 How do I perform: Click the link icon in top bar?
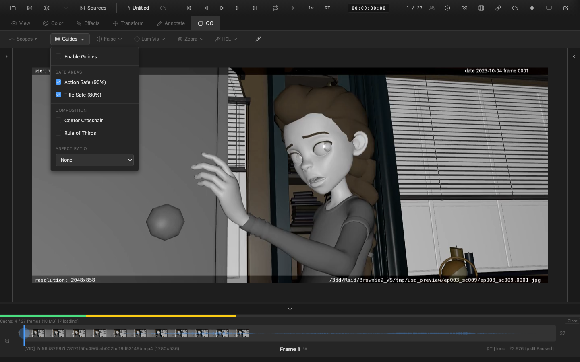coord(498,8)
